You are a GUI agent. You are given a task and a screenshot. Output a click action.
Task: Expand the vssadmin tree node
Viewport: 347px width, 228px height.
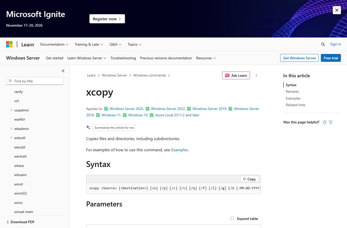click(x=11, y=110)
